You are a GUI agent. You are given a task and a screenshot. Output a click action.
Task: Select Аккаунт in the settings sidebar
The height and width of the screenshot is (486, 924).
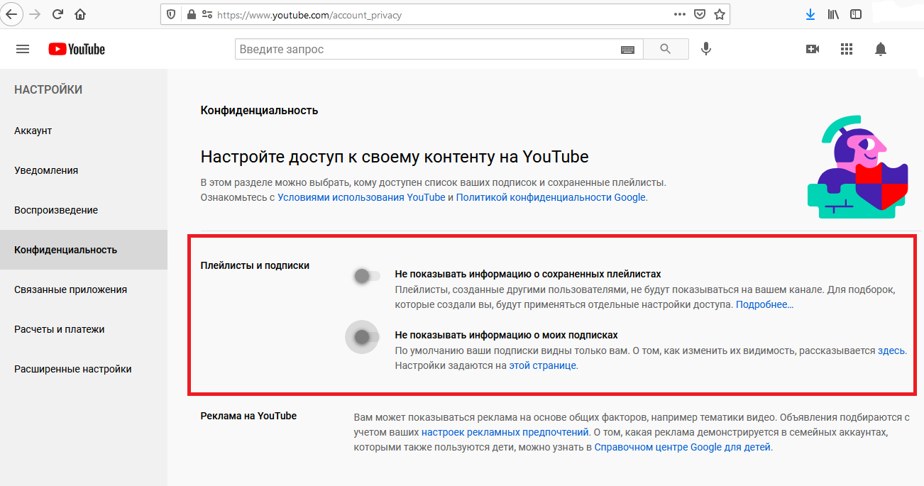(33, 131)
